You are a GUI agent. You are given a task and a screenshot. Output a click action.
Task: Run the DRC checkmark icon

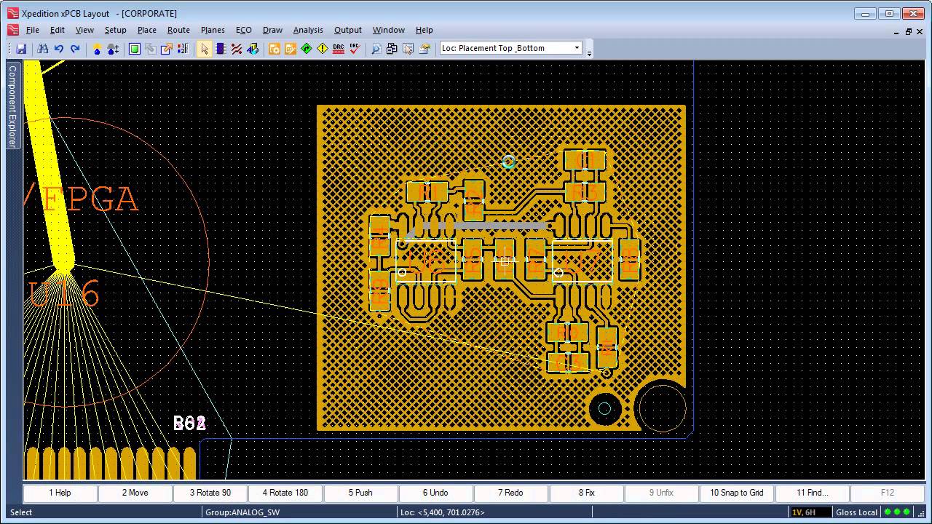(x=355, y=49)
